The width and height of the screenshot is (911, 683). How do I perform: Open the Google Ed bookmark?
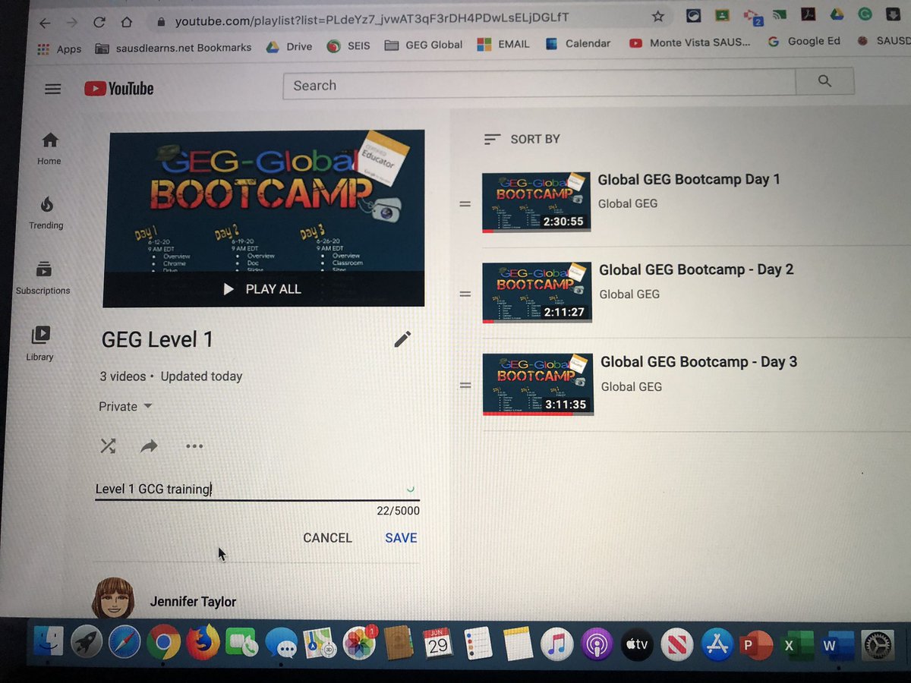(x=804, y=42)
